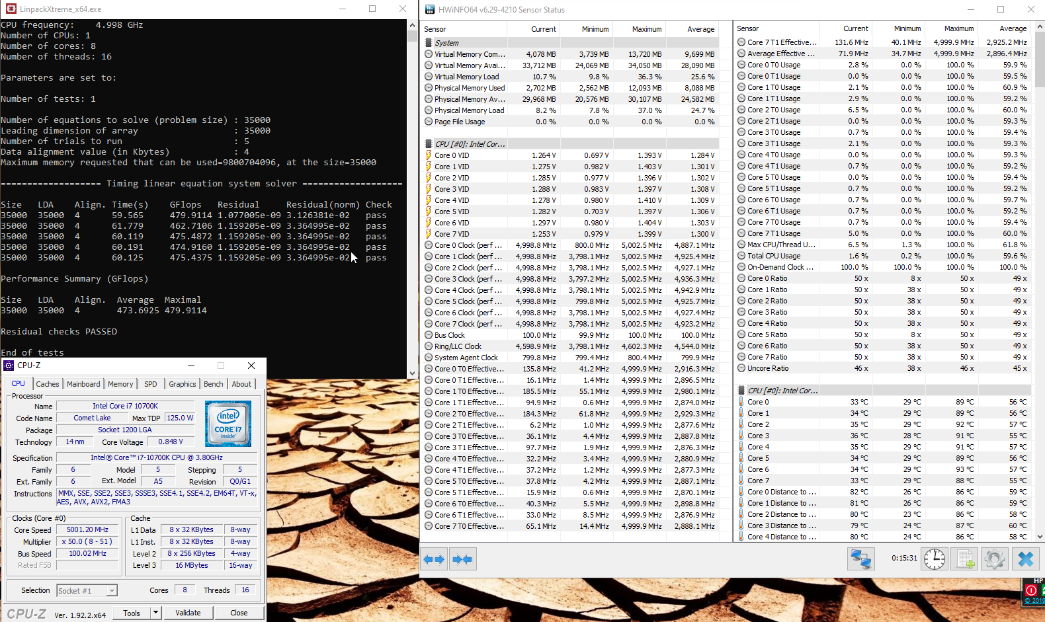Click the red HP power widget icon

pyautogui.click(x=1030, y=590)
